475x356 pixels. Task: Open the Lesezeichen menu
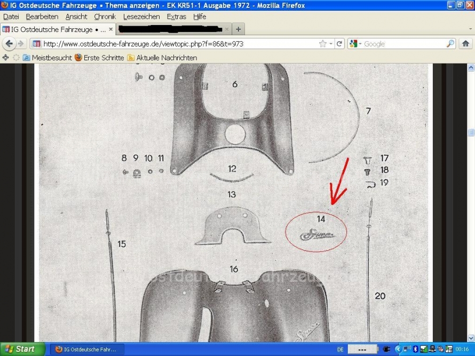tap(141, 17)
